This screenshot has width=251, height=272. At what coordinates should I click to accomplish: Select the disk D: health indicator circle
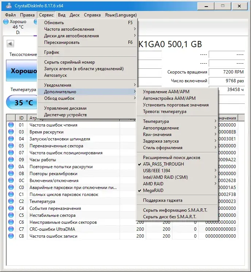(6, 22)
